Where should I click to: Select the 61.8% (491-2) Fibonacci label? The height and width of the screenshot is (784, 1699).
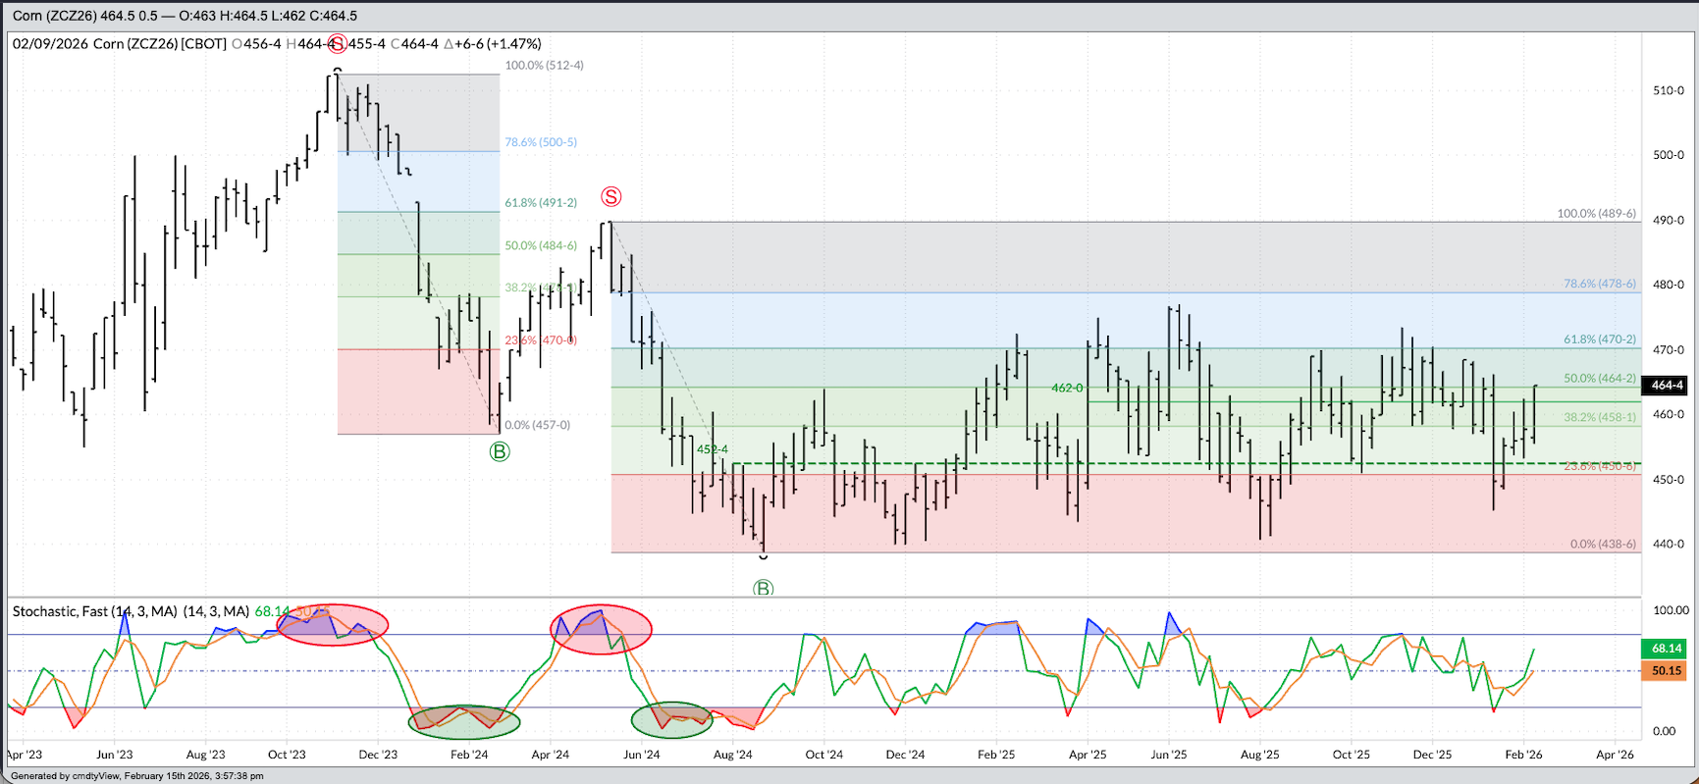541,203
